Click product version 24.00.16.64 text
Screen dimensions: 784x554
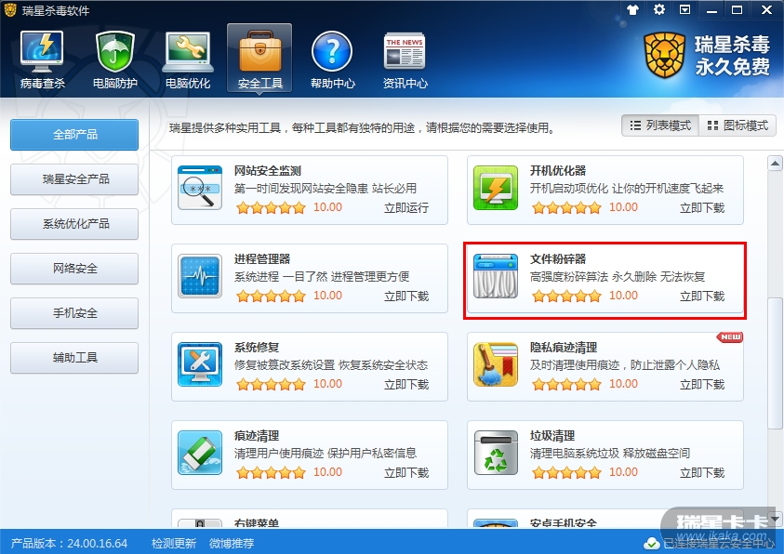click(x=69, y=543)
